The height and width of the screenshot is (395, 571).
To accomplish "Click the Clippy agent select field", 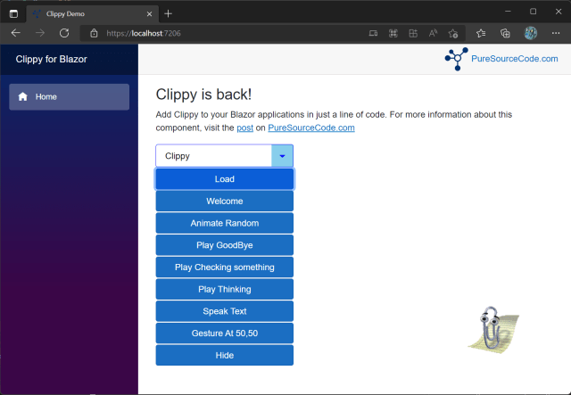I will click(224, 156).
